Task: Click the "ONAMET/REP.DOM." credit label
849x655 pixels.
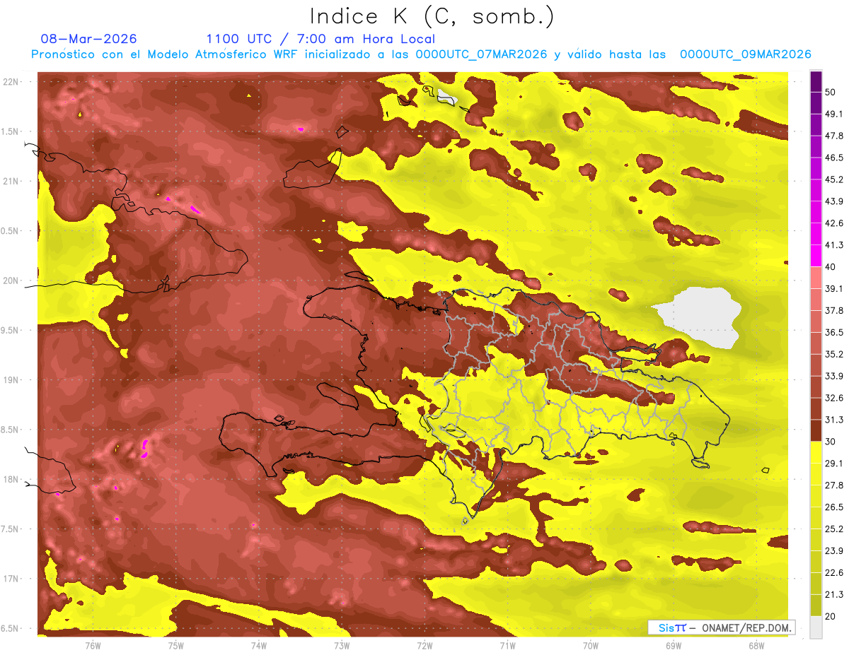Action: [746, 627]
